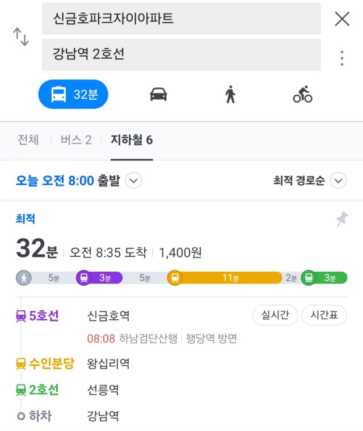The width and height of the screenshot is (363, 431).
Task: Tap the 실시간 button
Action: click(x=275, y=315)
